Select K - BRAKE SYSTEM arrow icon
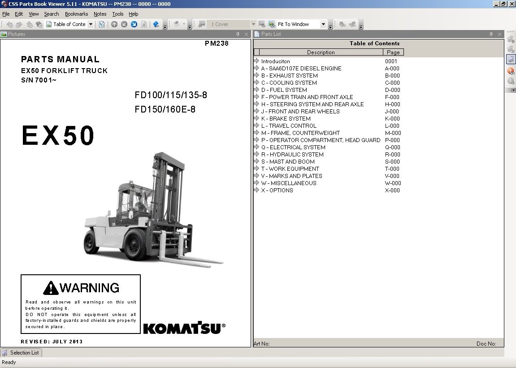516x368 pixels. 257,118
